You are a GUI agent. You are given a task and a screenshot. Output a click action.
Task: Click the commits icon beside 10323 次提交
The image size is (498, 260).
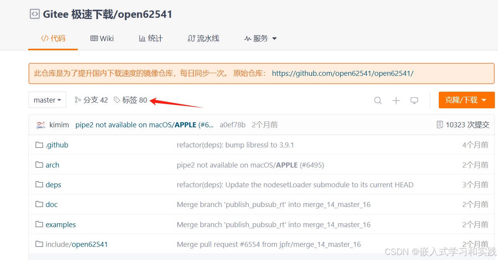point(440,125)
